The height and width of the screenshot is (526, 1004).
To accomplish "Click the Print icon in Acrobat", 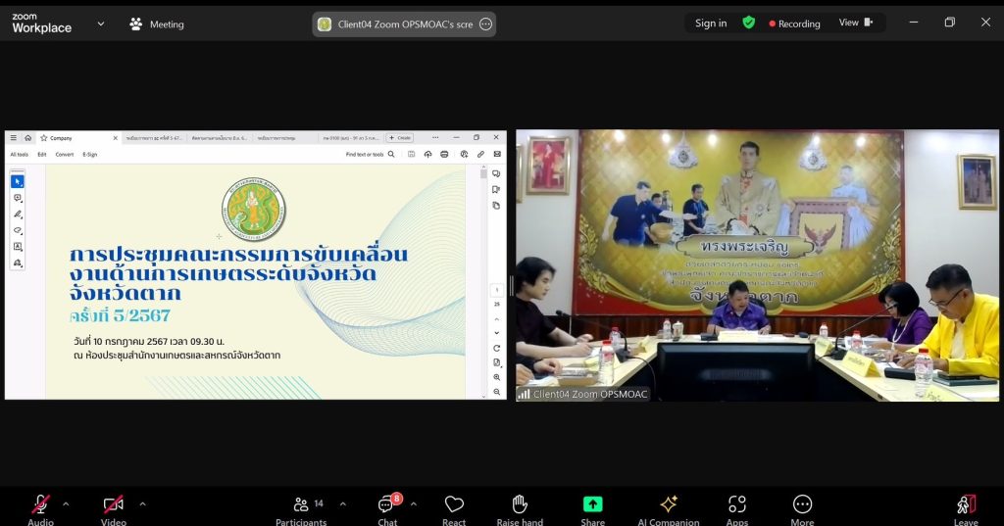I will click(444, 154).
